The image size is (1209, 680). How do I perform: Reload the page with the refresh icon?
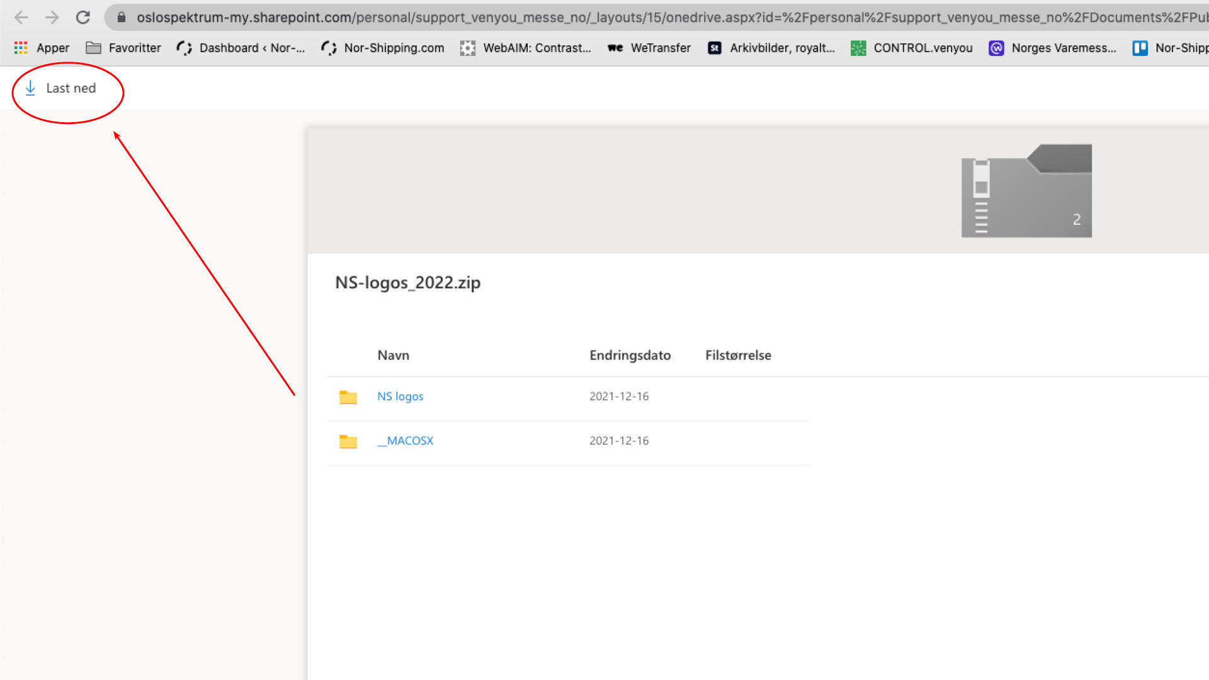(83, 17)
